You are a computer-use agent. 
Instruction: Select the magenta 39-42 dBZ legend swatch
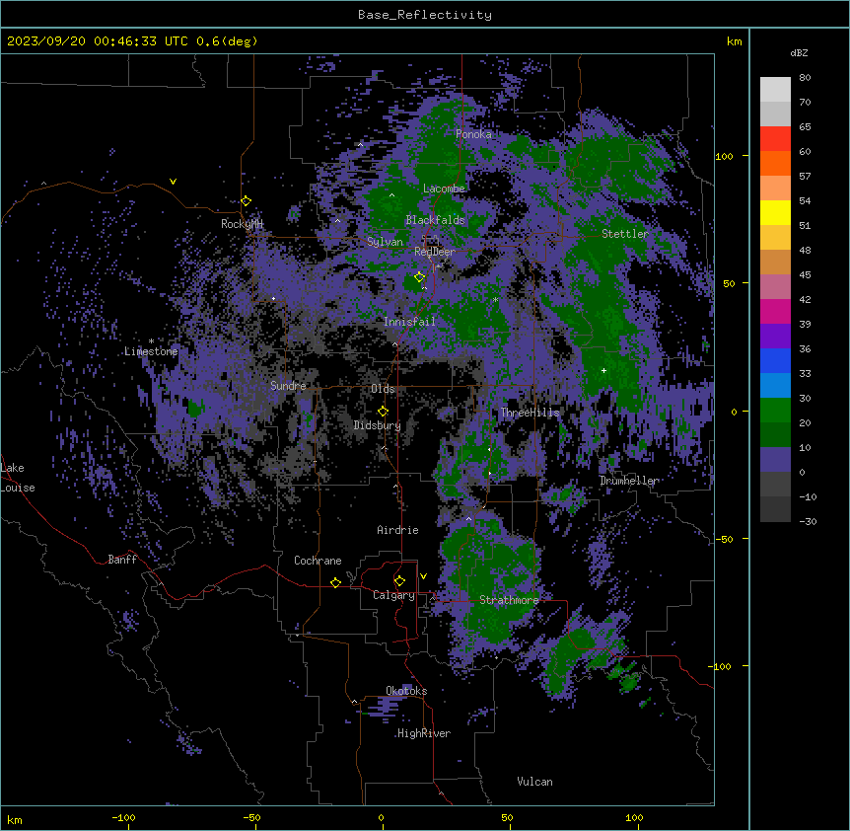775,311
